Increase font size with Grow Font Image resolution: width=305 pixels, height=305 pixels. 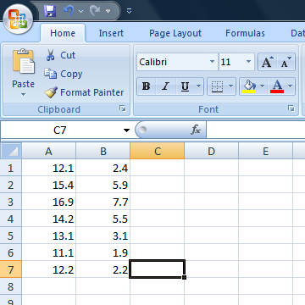pyautogui.click(x=268, y=62)
